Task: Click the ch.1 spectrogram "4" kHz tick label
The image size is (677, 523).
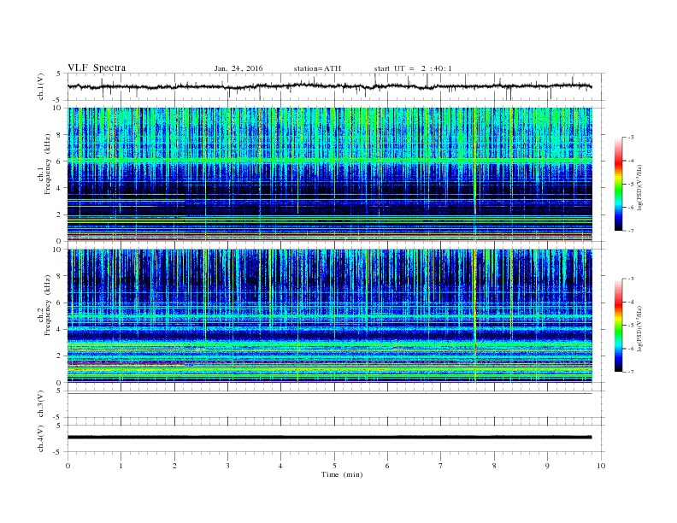Action: (59, 188)
